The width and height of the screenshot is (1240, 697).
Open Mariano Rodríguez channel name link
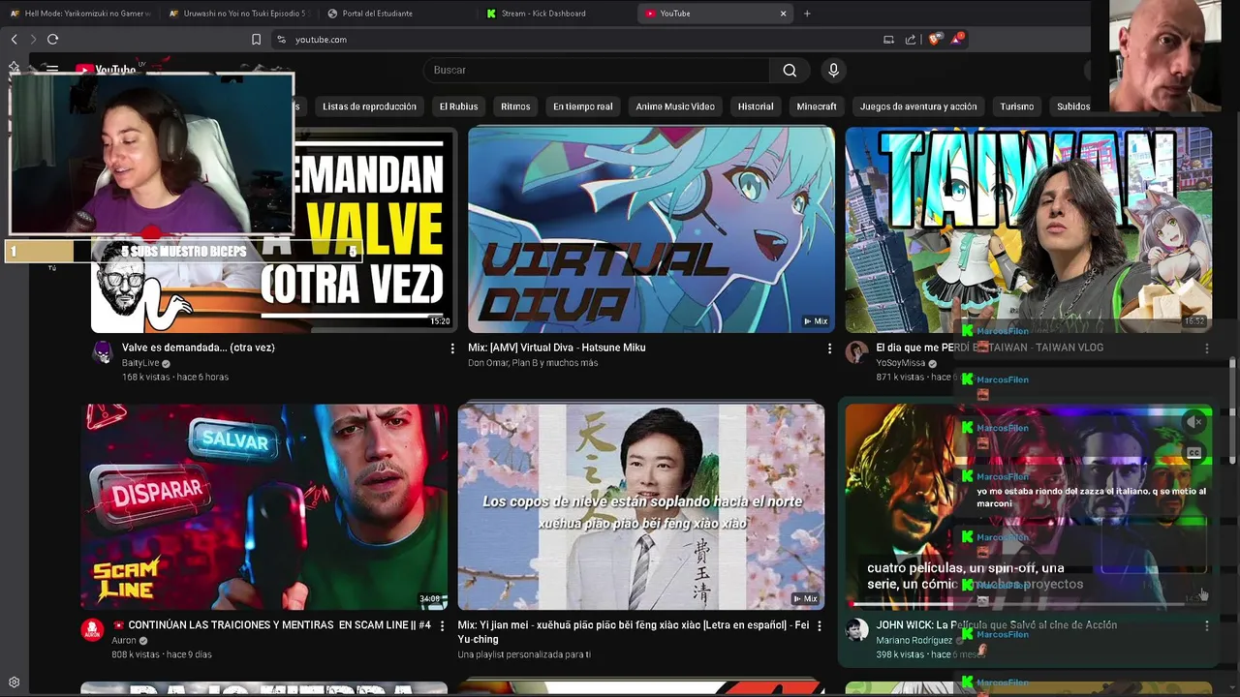pyautogui.click(x=914, y=641)
